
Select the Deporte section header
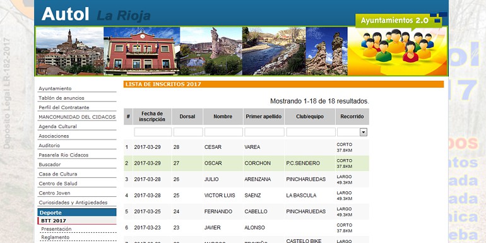pos(77,213)
